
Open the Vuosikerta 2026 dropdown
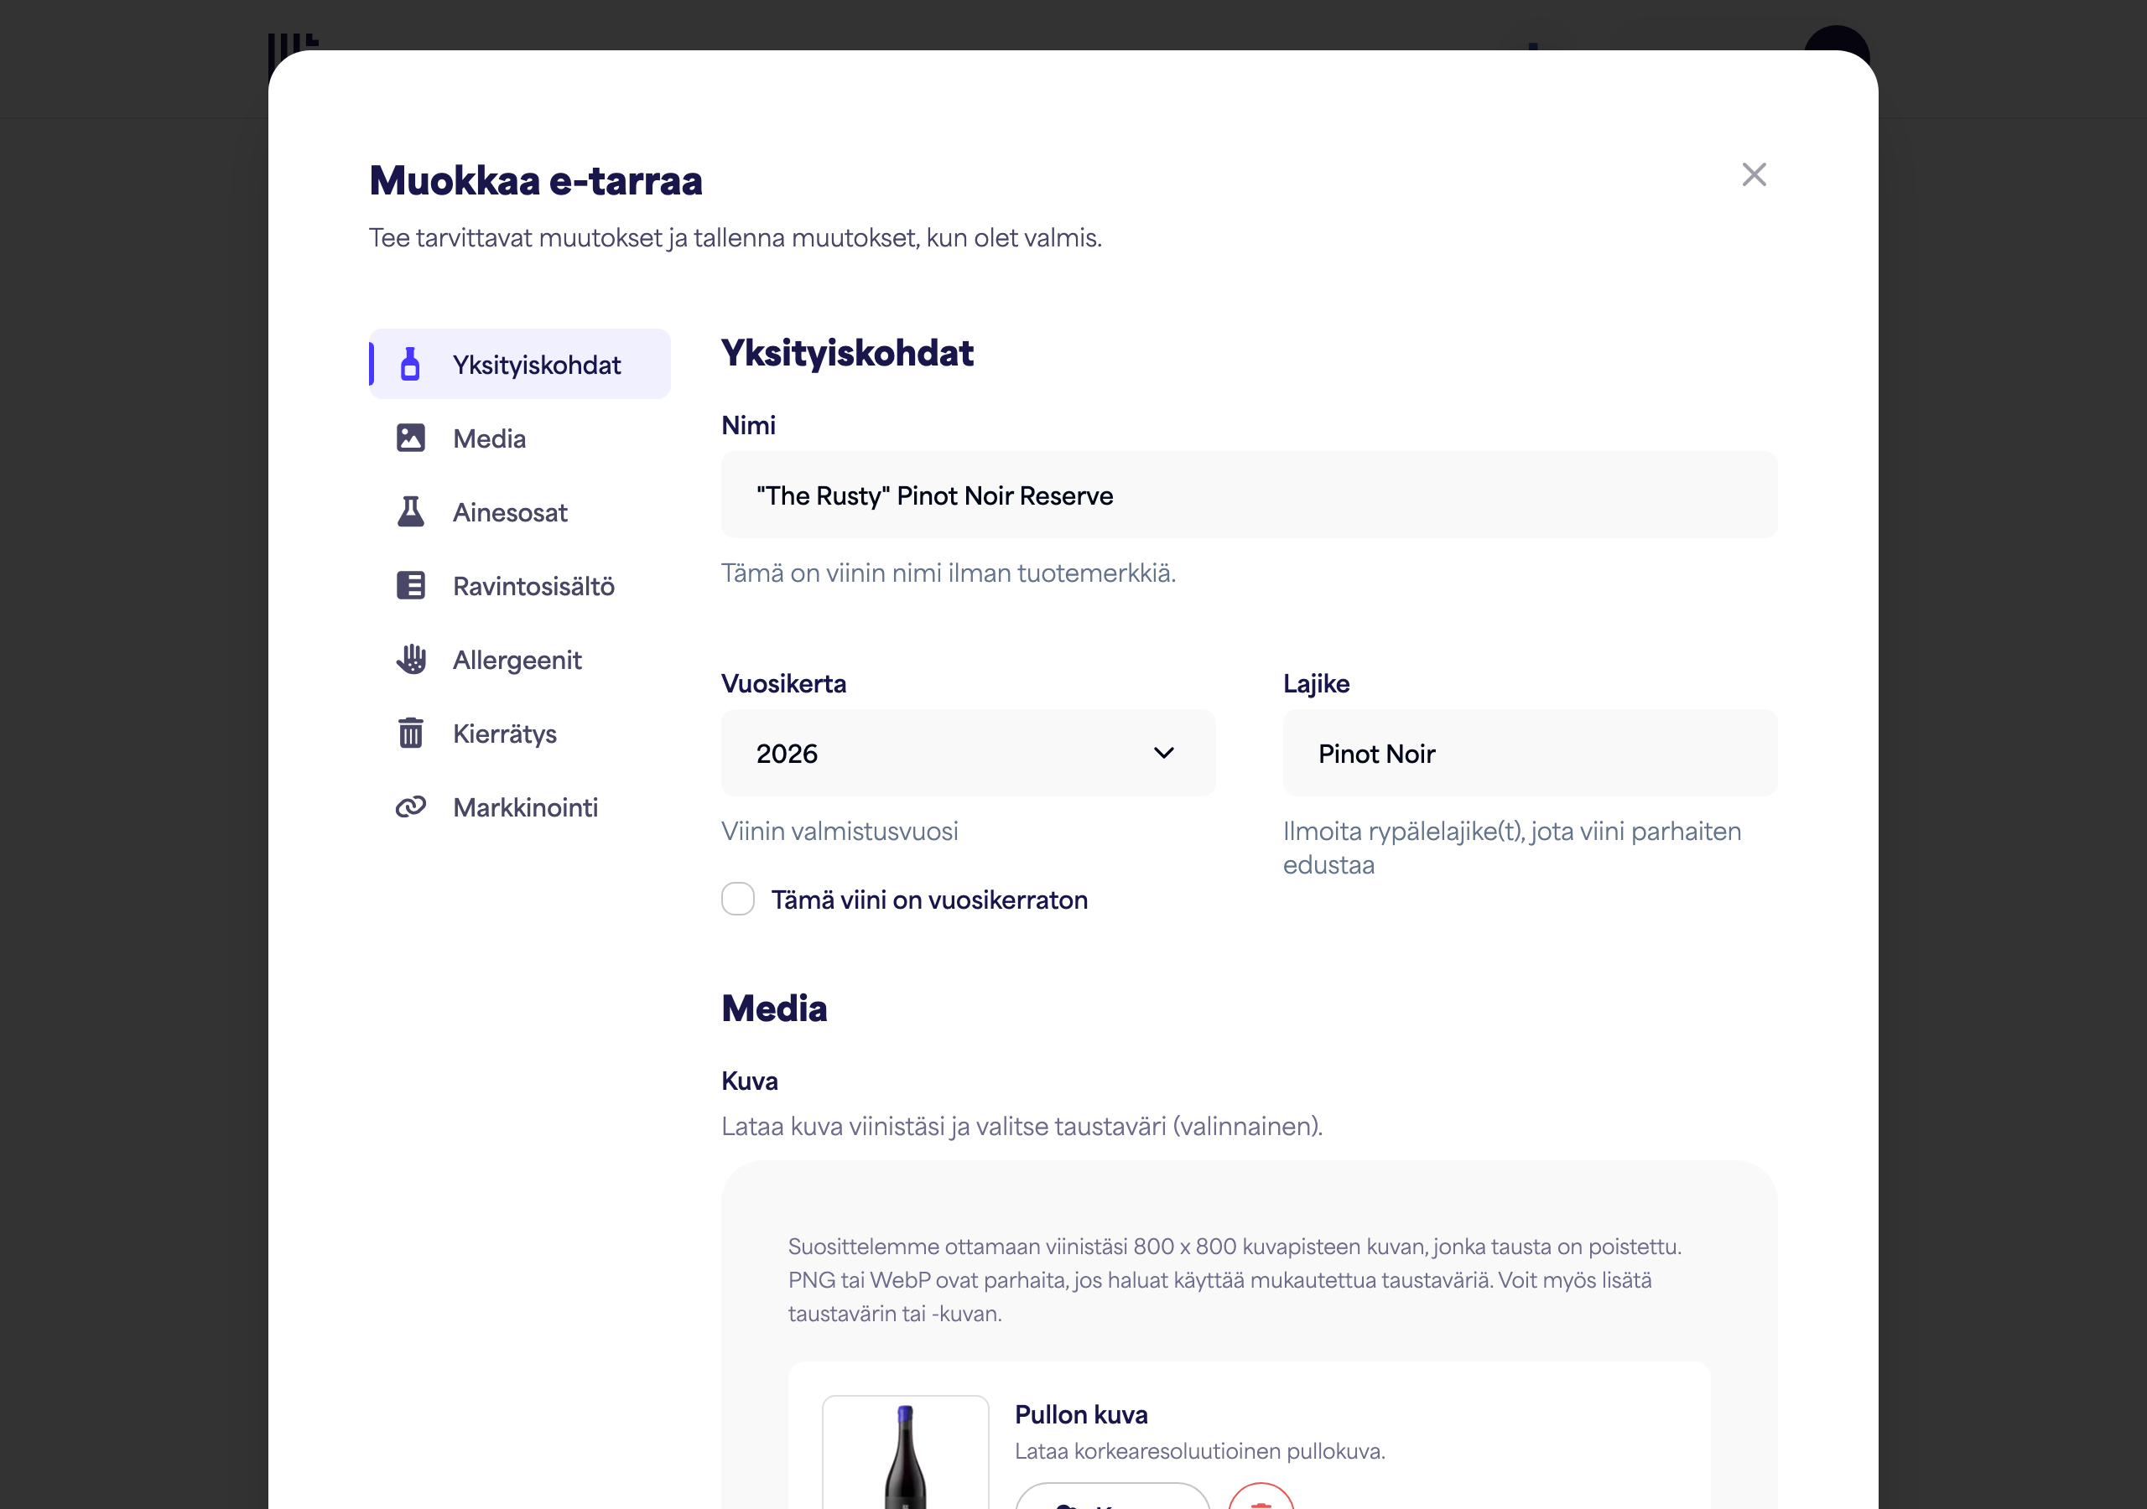tap(968, 754)
